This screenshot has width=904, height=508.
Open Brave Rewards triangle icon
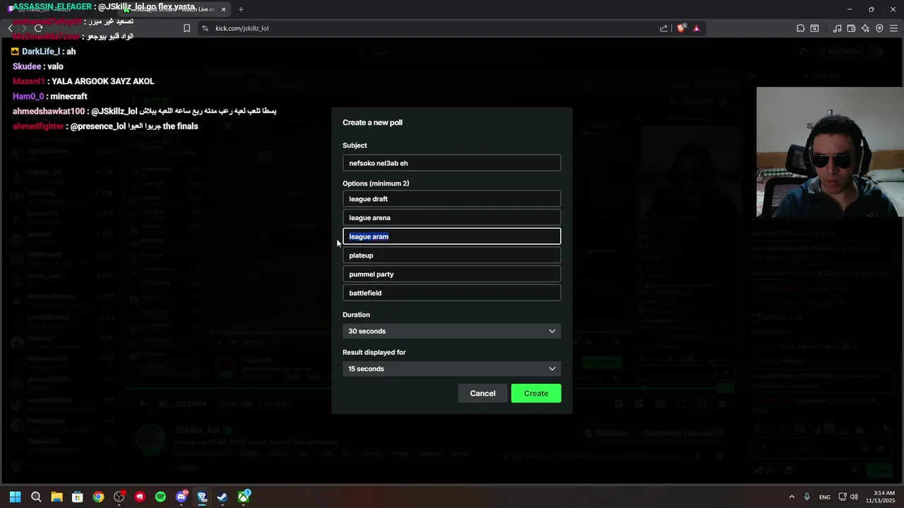coord(696,28)
